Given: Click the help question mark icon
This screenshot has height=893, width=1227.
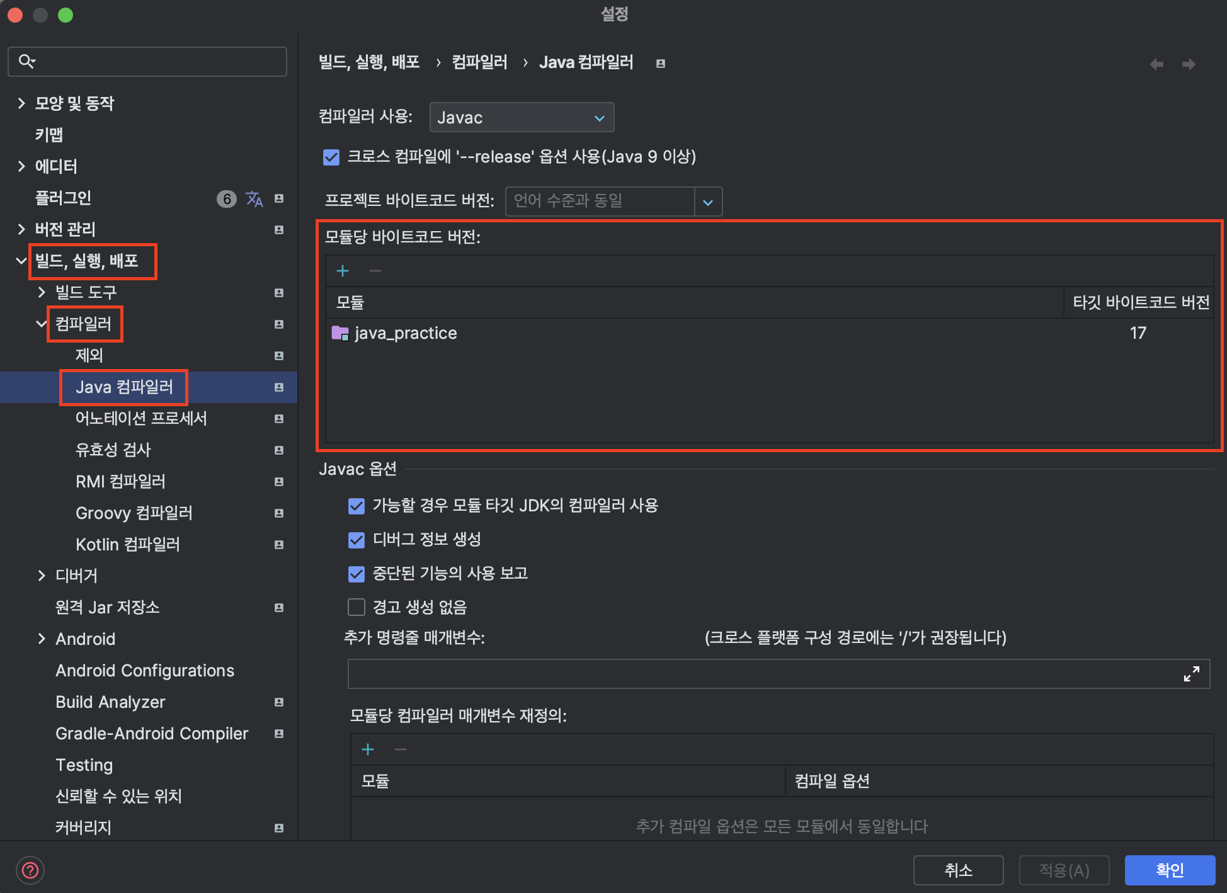Looking at the screenshot, I should point(30,870).
